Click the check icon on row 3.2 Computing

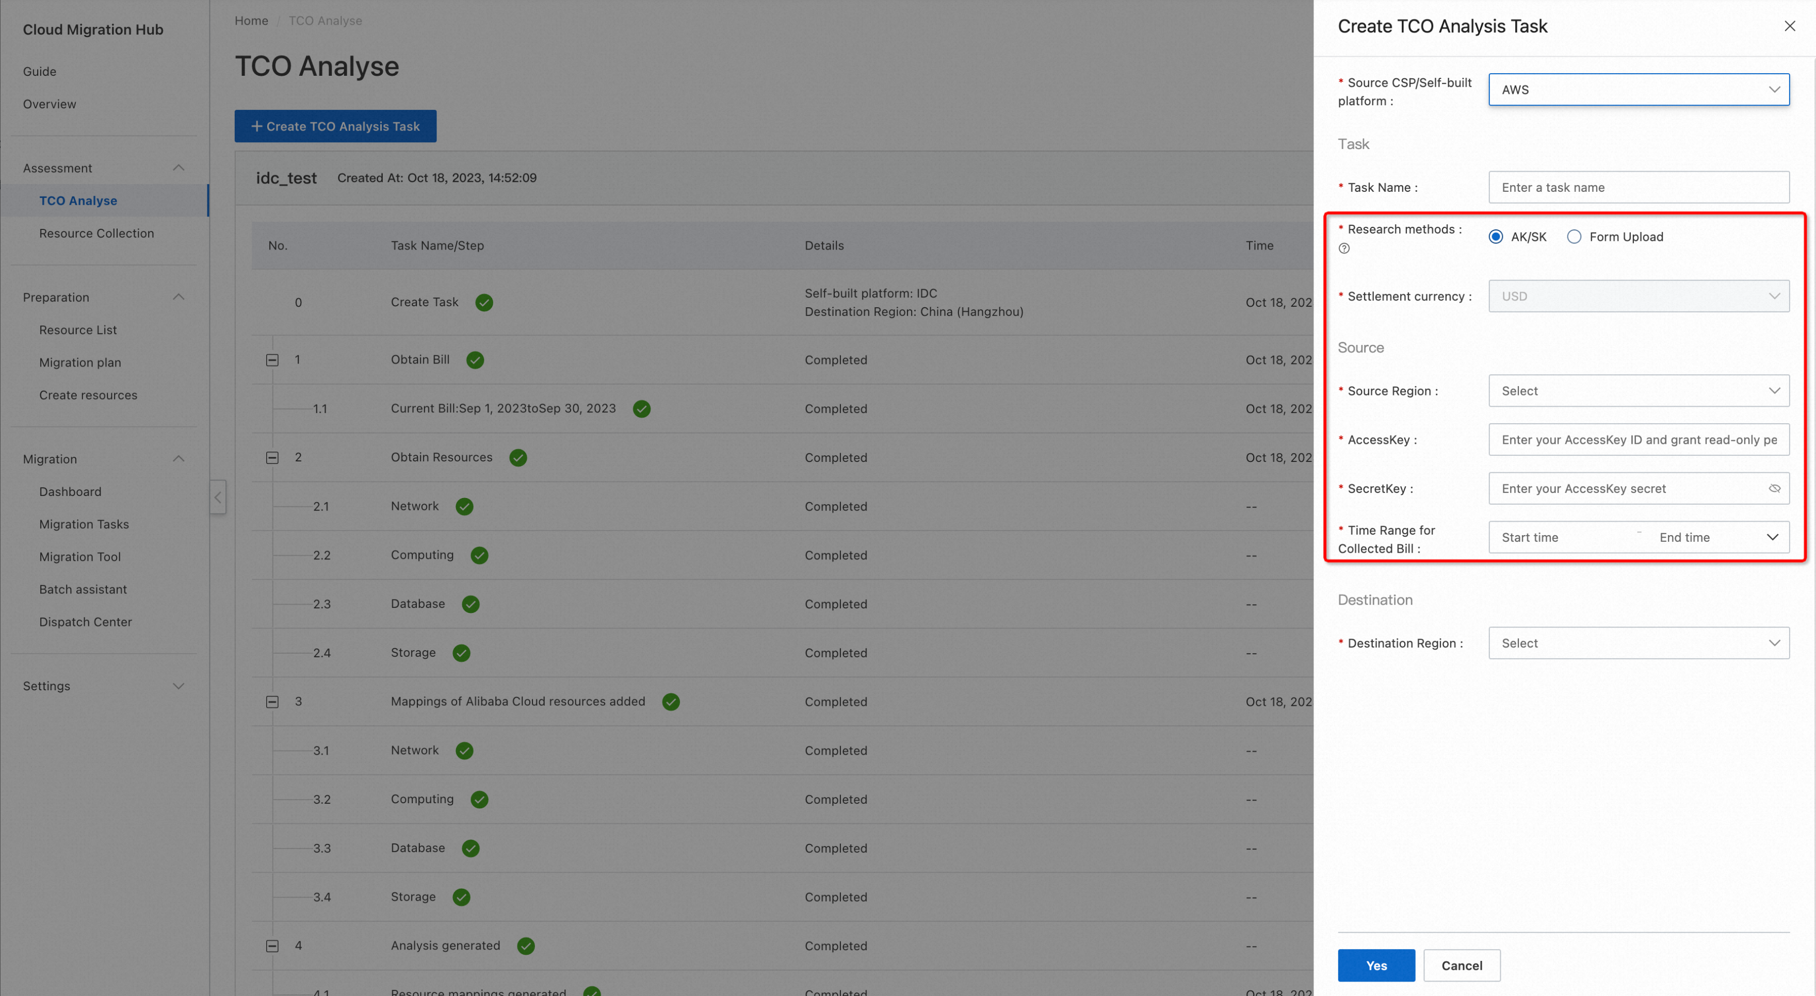pos(479,800)
